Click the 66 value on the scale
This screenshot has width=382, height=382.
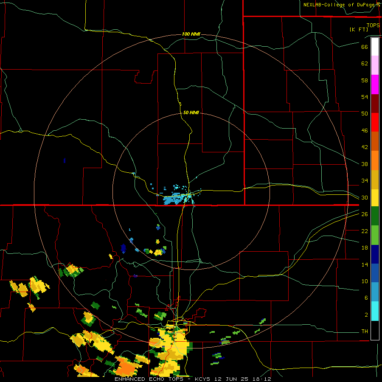tap(365, 47)
